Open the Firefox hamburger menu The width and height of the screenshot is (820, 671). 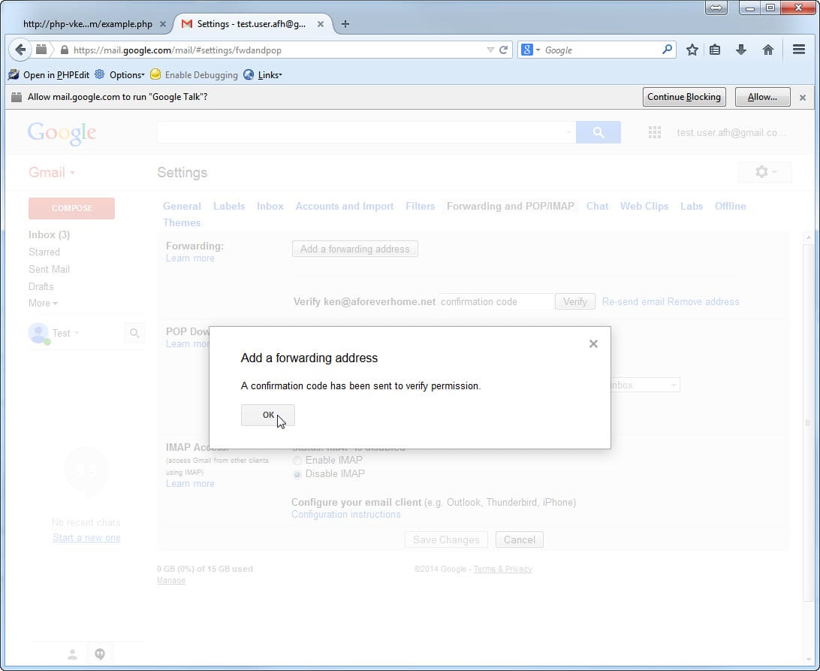tap(799, 50)
